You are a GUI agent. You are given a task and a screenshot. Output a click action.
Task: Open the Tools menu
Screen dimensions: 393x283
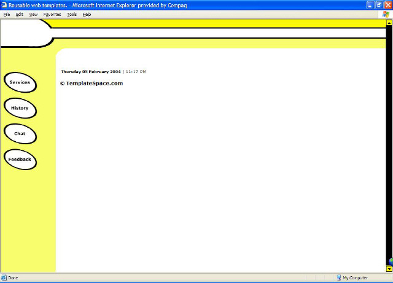tap(72, 14)
